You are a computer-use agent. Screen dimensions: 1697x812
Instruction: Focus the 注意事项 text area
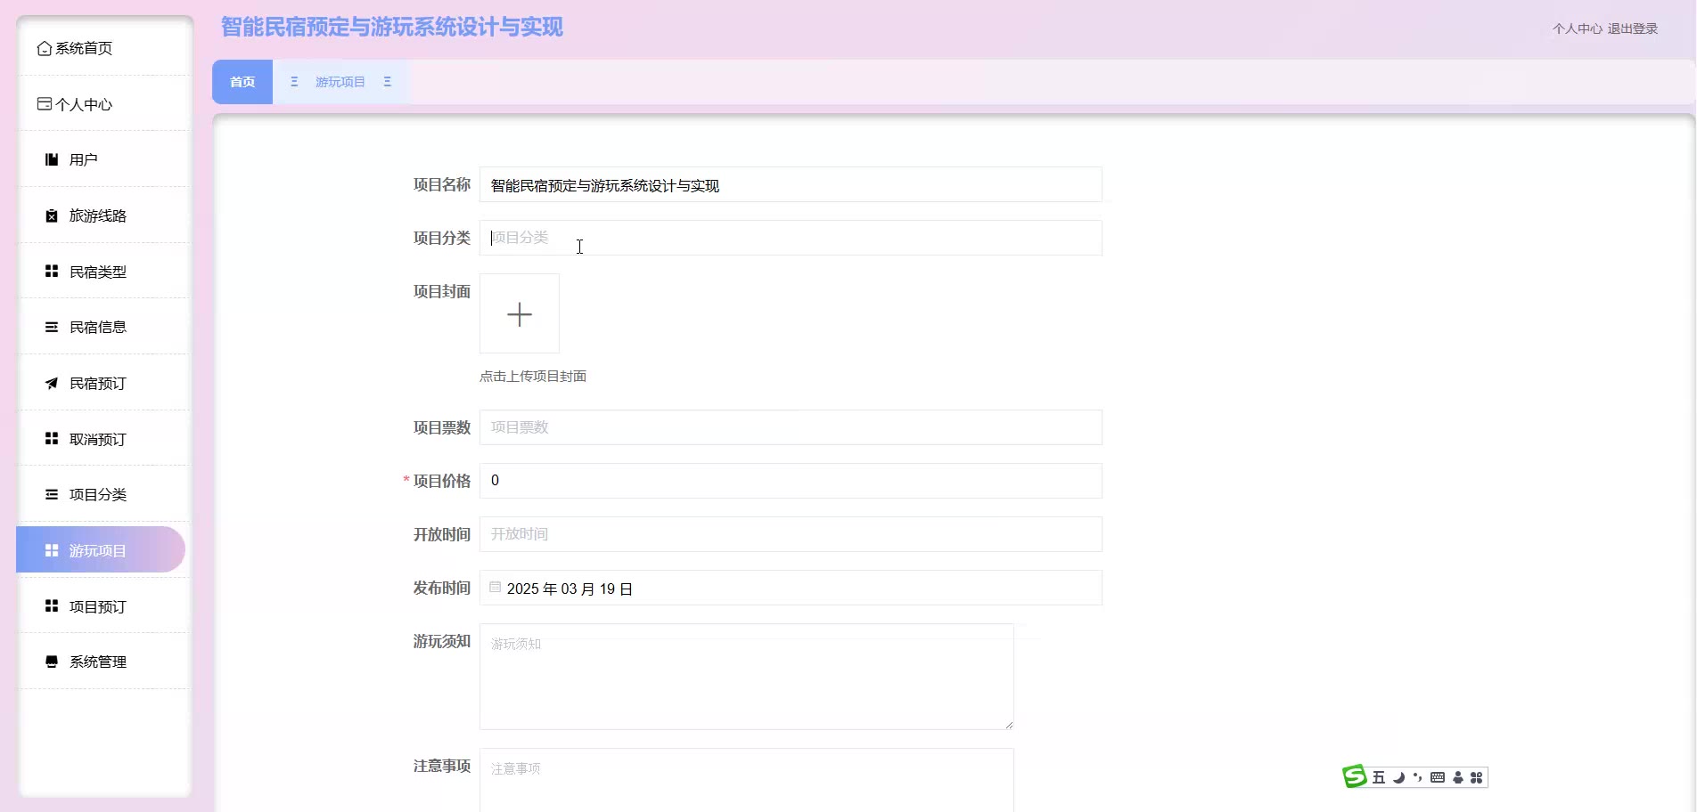coord(747,780)
